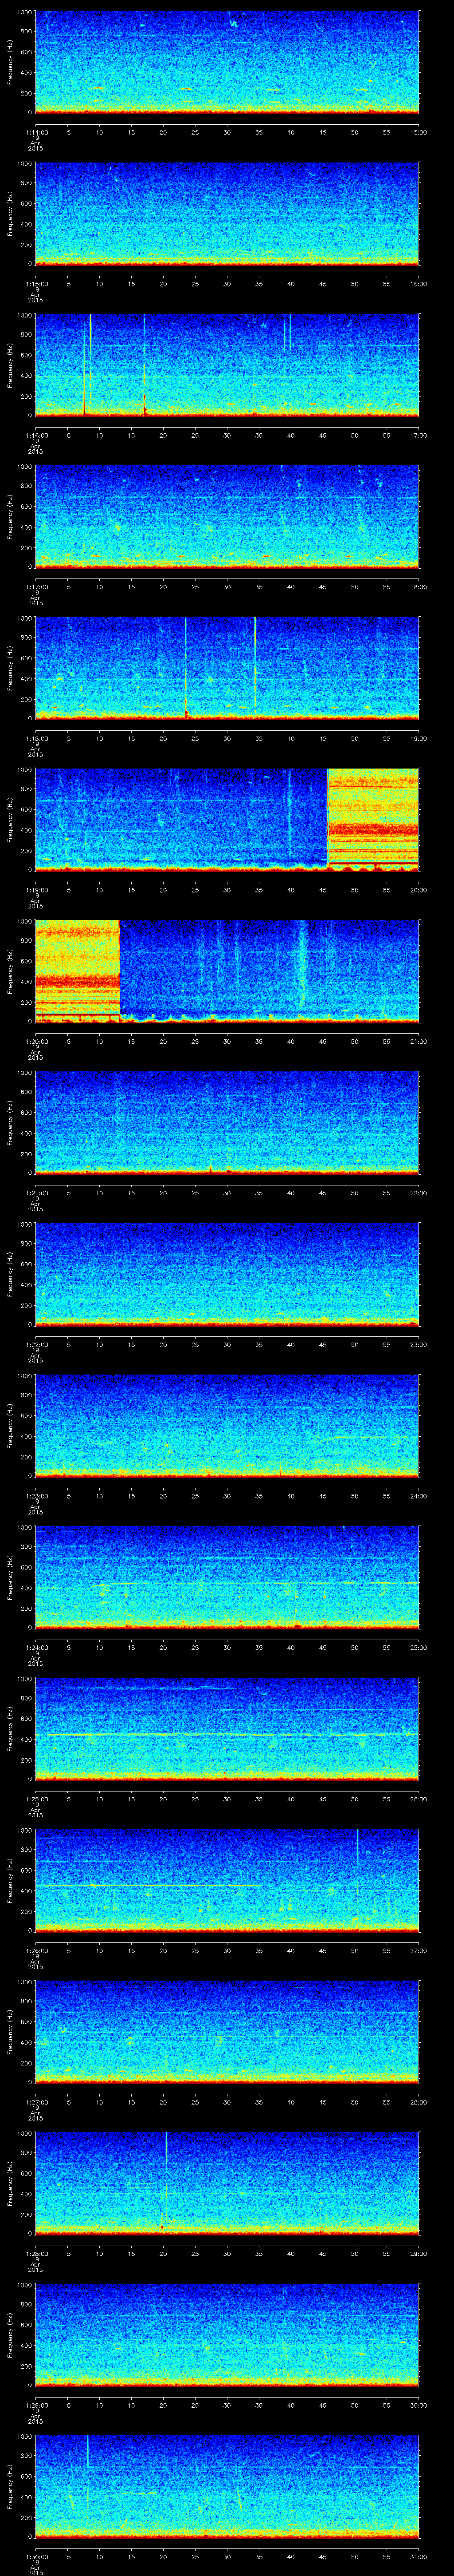Click the '1000' frequency tick of the 1:14:00 panel
The width and height of the screenshot is (454, 2576).
point(24,12)
